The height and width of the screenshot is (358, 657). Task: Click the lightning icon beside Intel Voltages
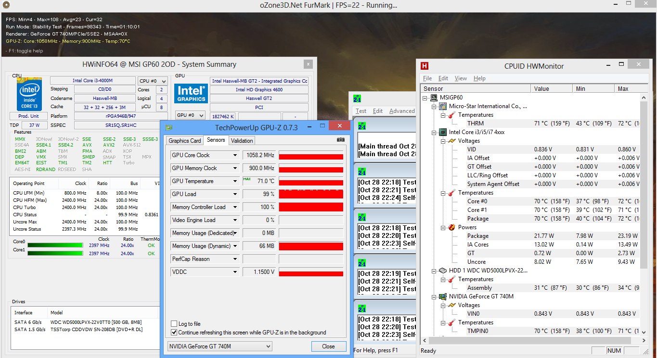pyautogui.click(x=451, y=141)
